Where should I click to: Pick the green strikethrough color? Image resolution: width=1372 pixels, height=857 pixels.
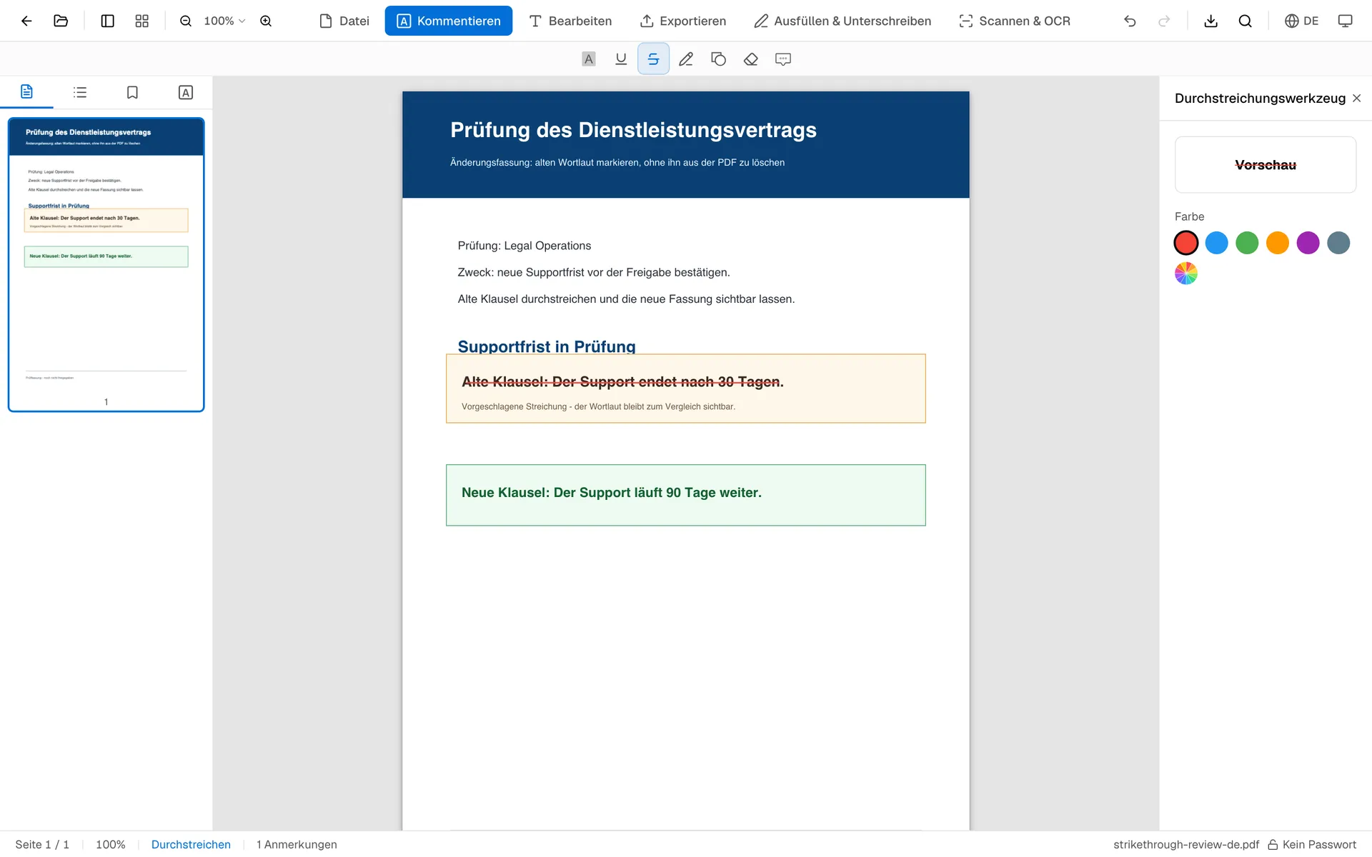(1247, 243)
